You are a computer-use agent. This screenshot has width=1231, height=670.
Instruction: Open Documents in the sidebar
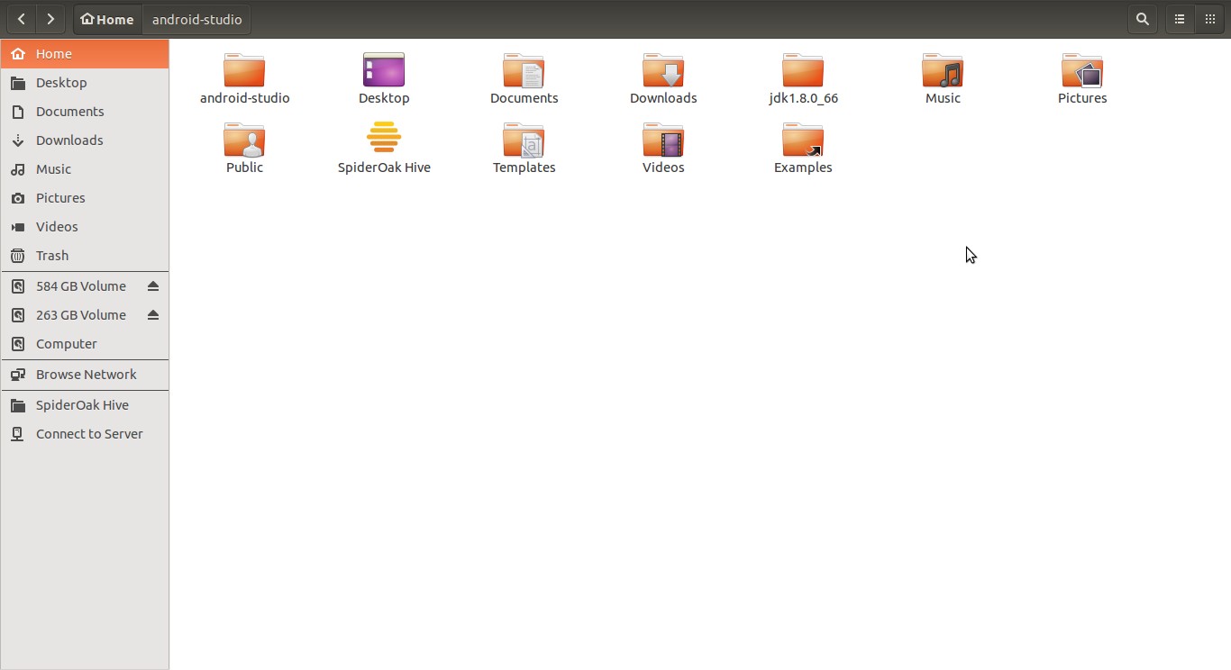point(85,112)
